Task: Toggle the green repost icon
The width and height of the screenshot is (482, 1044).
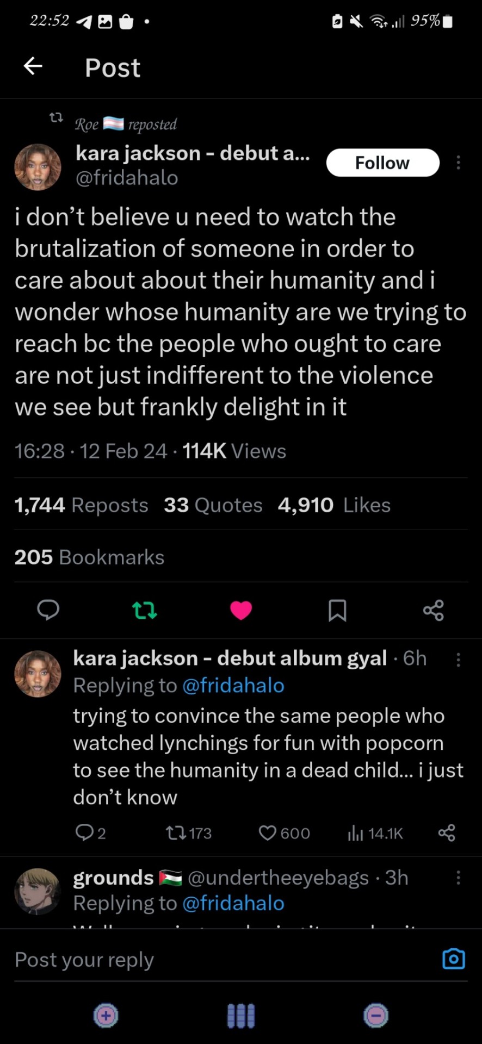Action: point(145,610)
